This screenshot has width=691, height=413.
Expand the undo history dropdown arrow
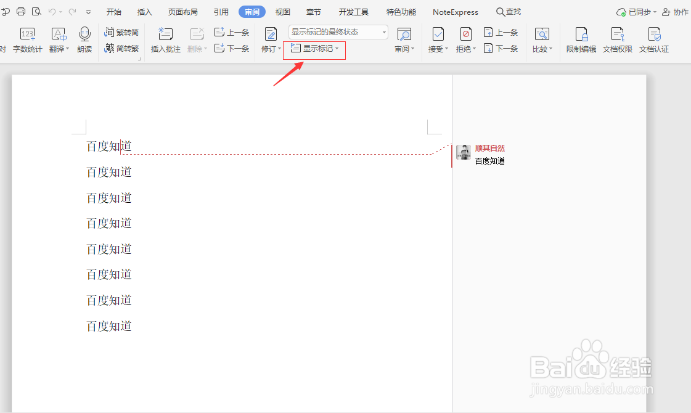61,12
